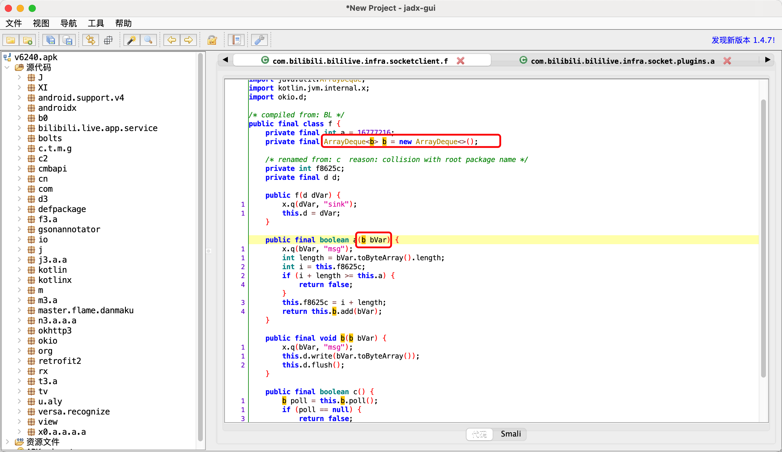
Task: Click ArrayDeque in the field declaration
Action: [344, 141]
